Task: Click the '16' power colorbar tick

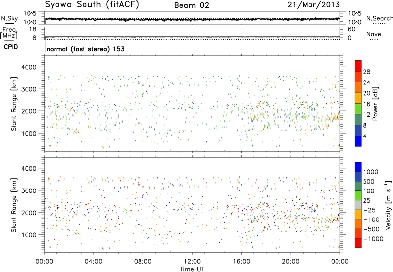Action: 366,104
